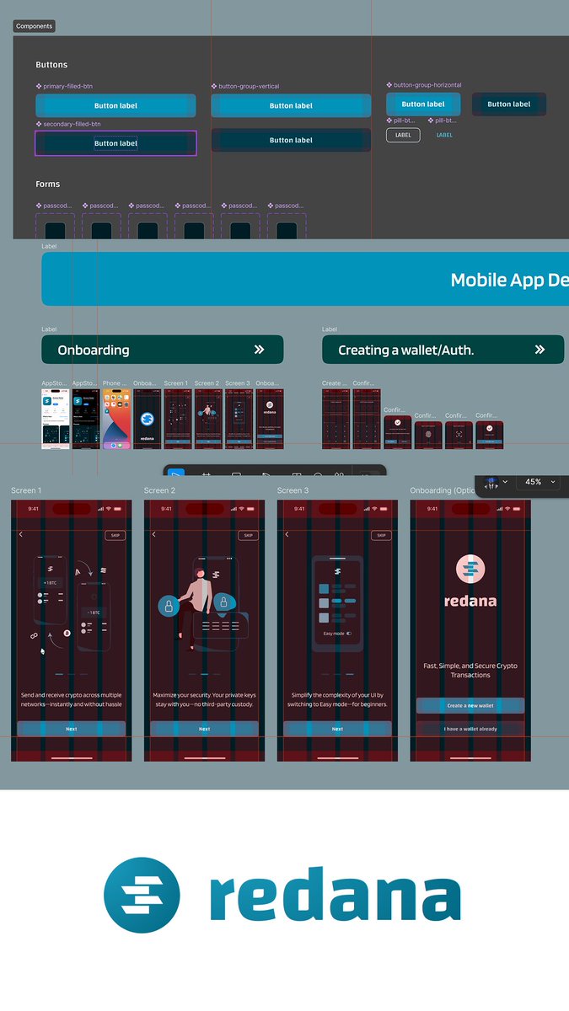Click SKIP in large Screen 1
569x1011 pixels.
[x=115, y=535]
